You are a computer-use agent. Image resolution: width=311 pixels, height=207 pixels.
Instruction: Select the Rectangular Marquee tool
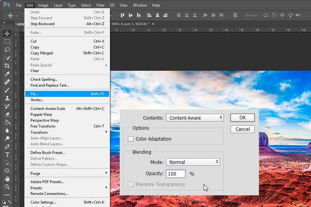[x=7, y=42]
